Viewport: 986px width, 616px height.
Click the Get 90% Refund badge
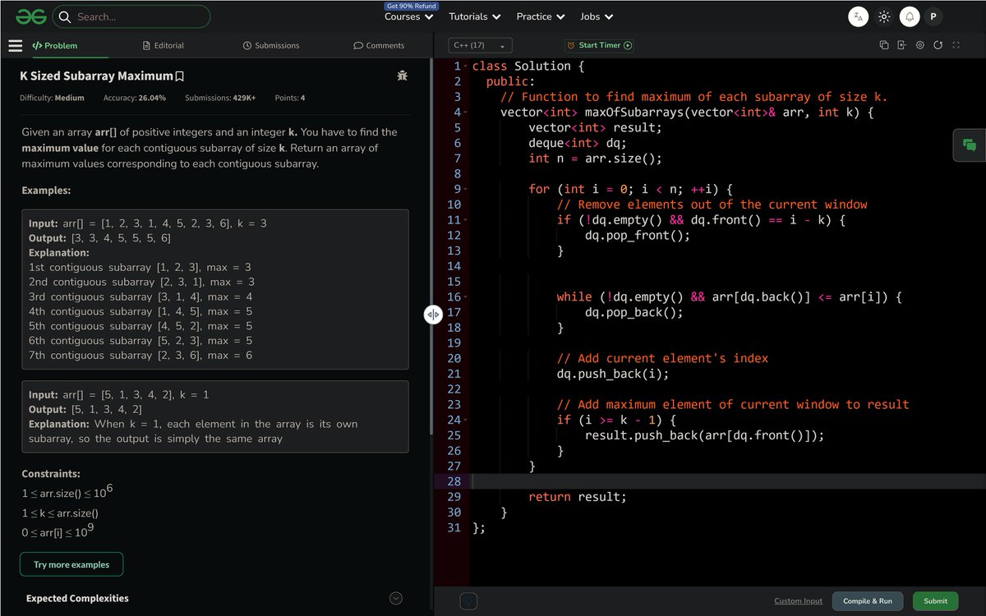click(411, 6)
